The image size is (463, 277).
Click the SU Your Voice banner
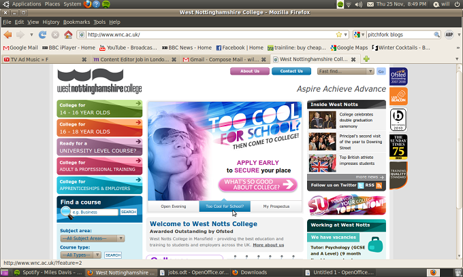[347, 205]
